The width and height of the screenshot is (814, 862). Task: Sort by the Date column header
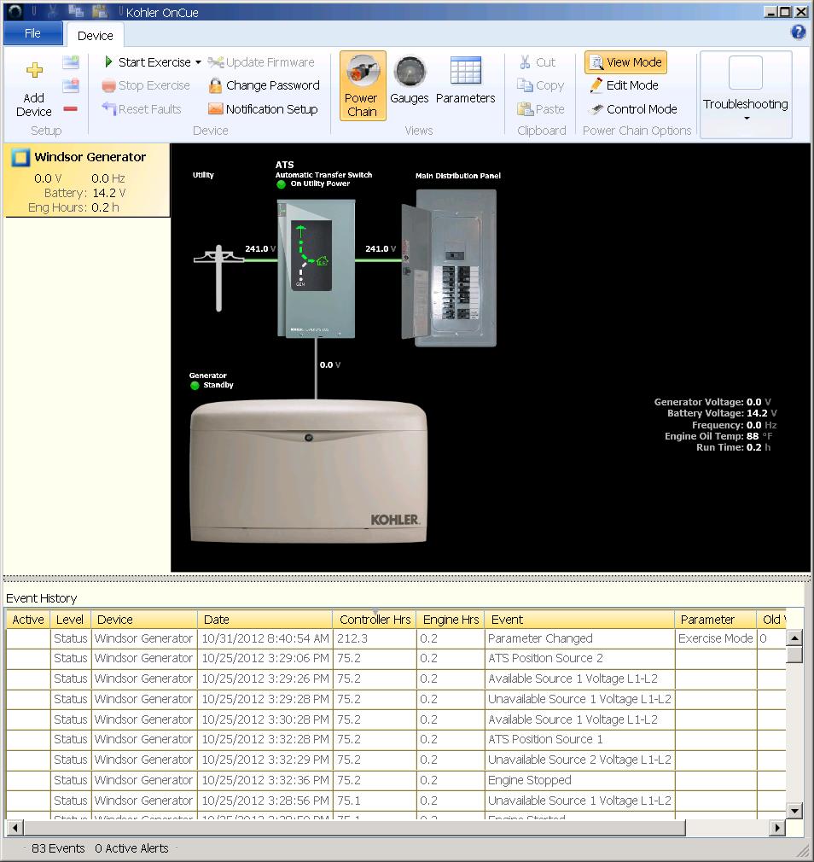[265, 620]
